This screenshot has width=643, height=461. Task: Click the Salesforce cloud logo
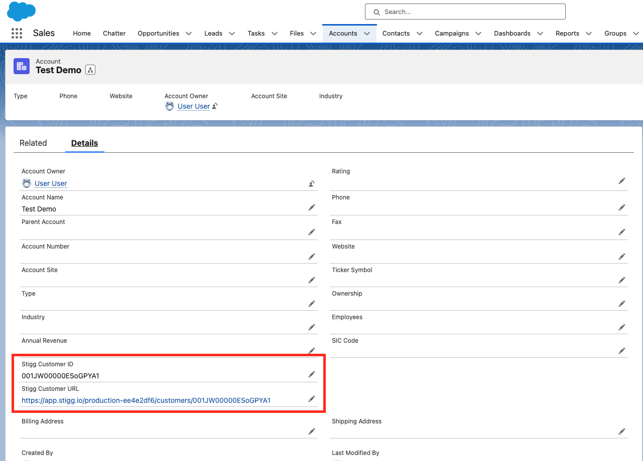pos(21,11)
